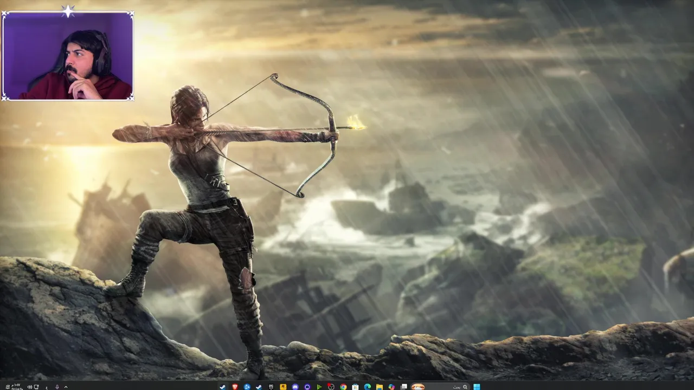Image resolution: width=694 pixels, height=390 pixels.
Task: Click the microphone icon in system tray
Action: pos(57,387)
